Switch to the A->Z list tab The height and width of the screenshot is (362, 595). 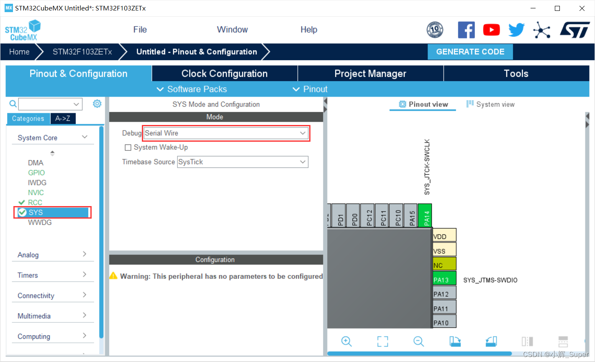[x=63, y=119]
